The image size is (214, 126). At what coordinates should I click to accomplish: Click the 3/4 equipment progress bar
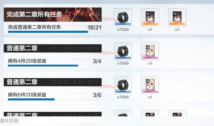tap(55, 66)
